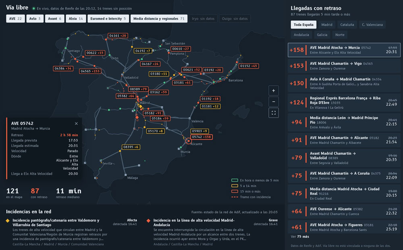
Task: Click map train label 01181 +12
Action: (x=210, y=107)
